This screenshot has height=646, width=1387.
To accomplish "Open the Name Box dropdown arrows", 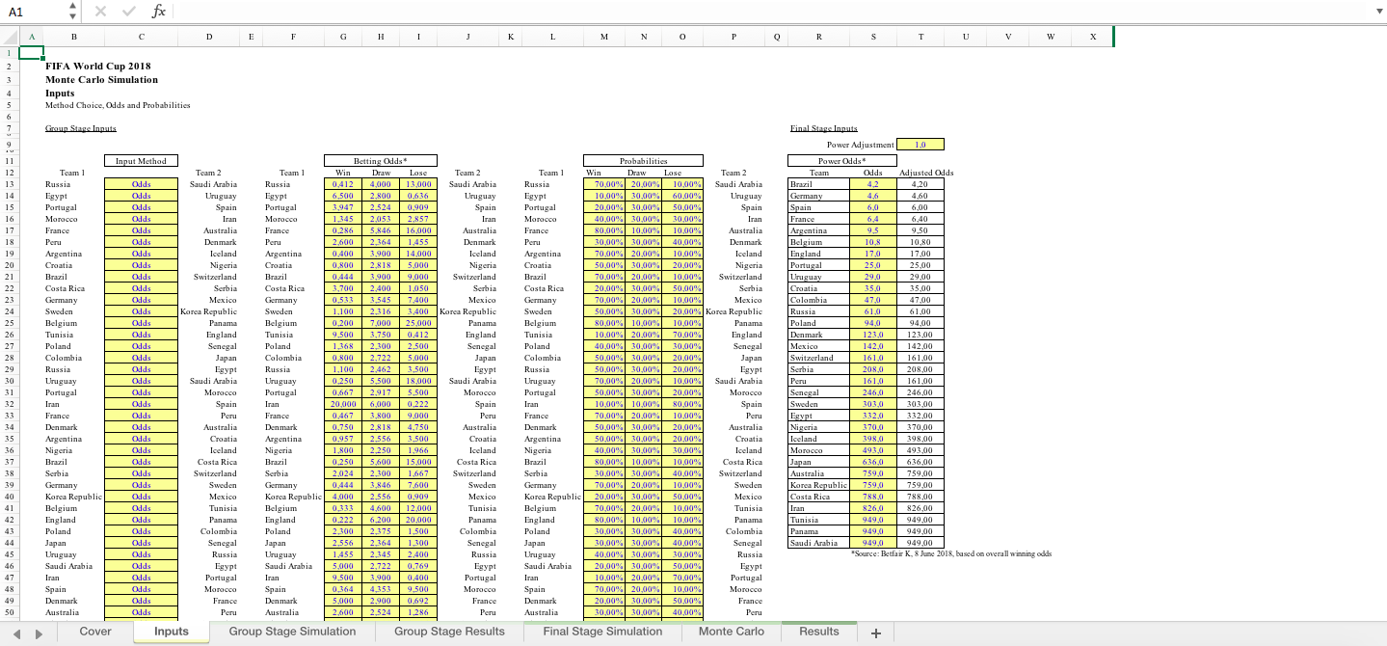I will tap(72, 11).
